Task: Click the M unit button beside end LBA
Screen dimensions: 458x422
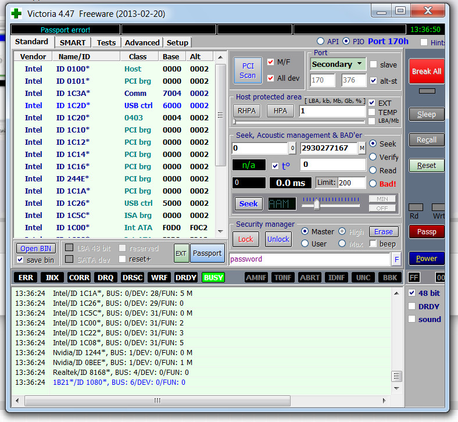Action: point(362,148)
